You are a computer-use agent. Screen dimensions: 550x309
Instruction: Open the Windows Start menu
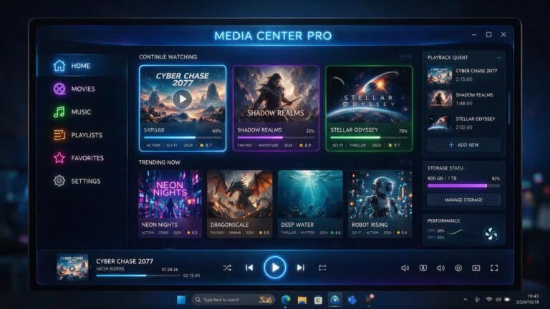(x=181, y=300)
